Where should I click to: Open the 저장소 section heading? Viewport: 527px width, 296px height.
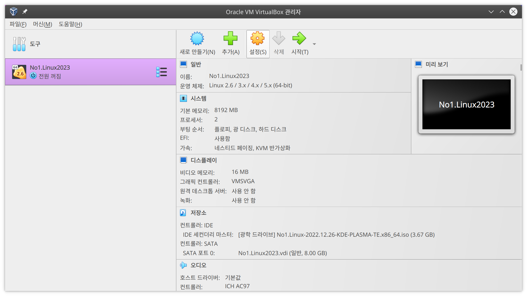(x=199, y=213)
